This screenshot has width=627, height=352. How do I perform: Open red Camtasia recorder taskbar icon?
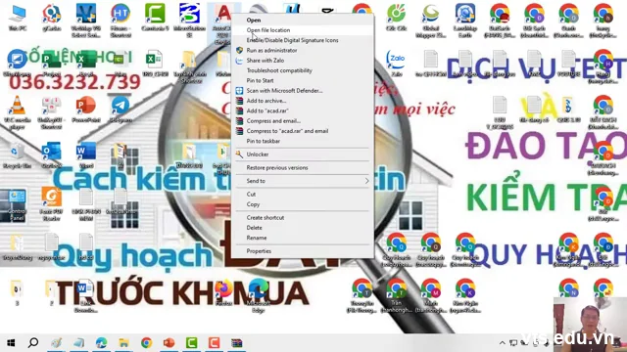click(214, 343)
